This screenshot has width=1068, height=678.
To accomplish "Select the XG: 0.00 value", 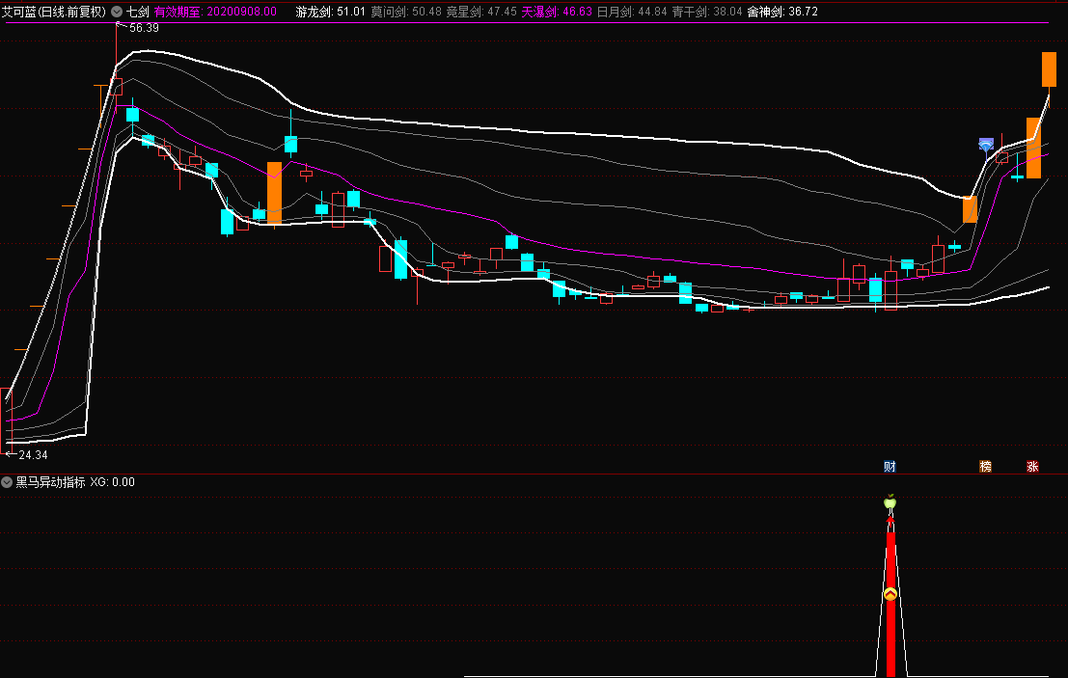I will [112, 482].
